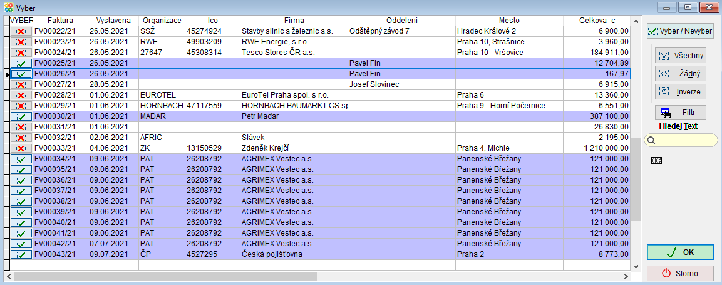Viewport: 722px width, 285px height.
Task: Click into the Hledej Text search field
Action: 681,140
